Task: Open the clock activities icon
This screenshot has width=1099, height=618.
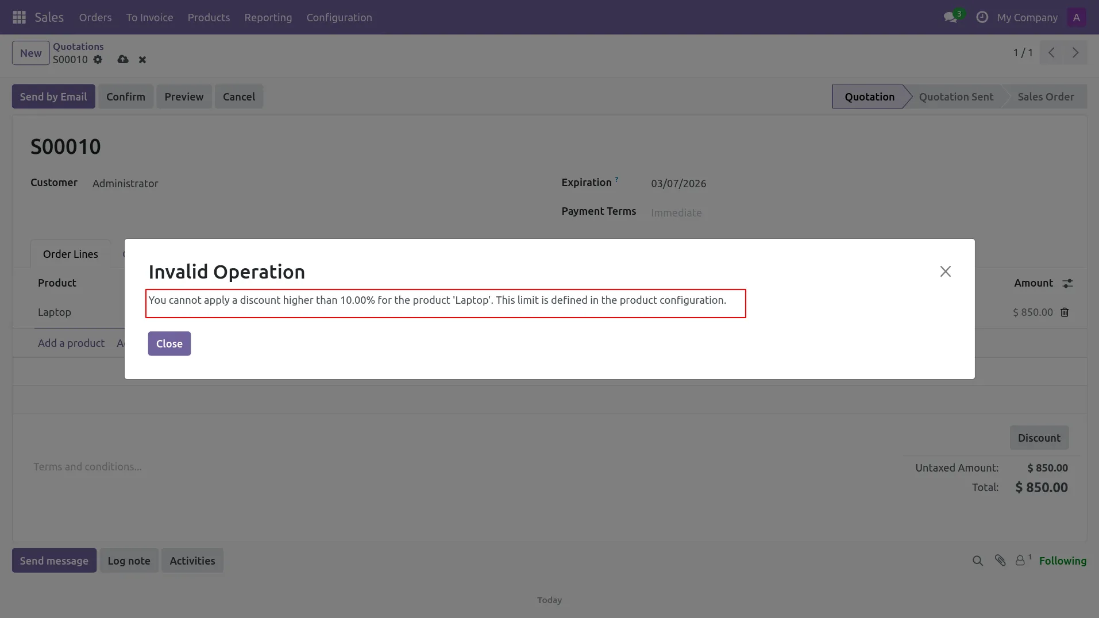Action: pos(982,17)
